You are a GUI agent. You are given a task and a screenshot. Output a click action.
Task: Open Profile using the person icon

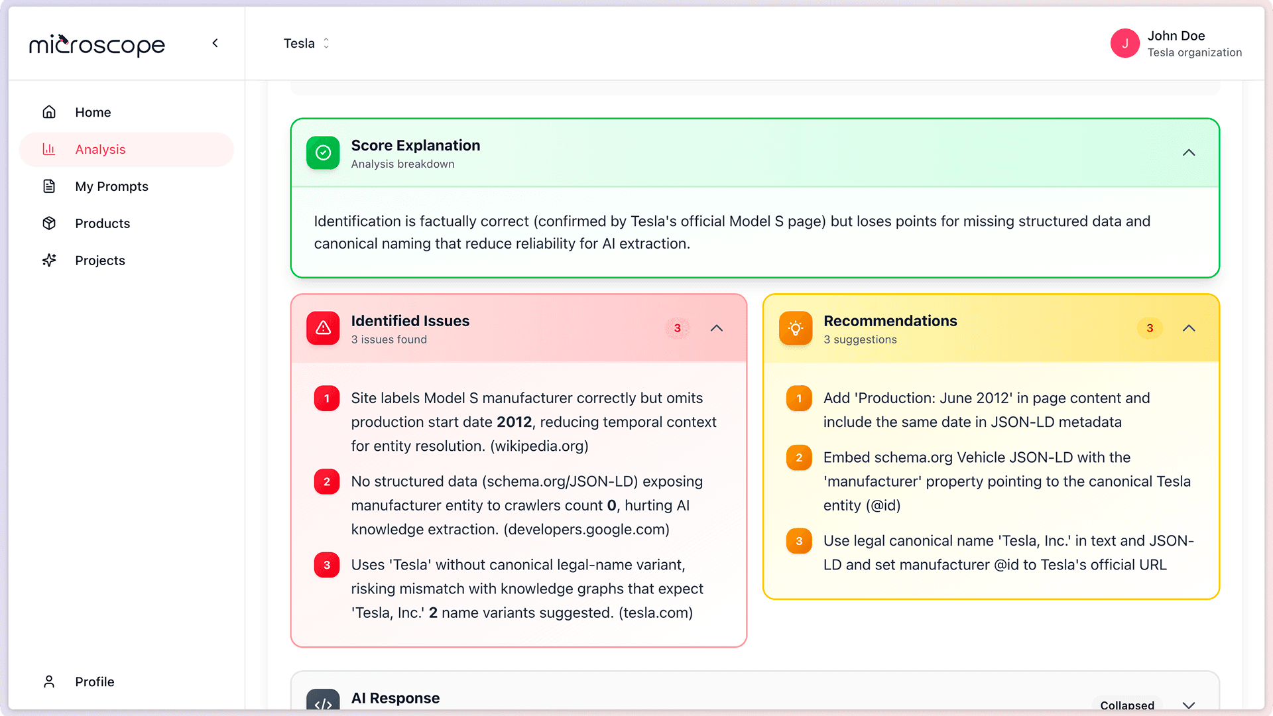pos(49,682)
